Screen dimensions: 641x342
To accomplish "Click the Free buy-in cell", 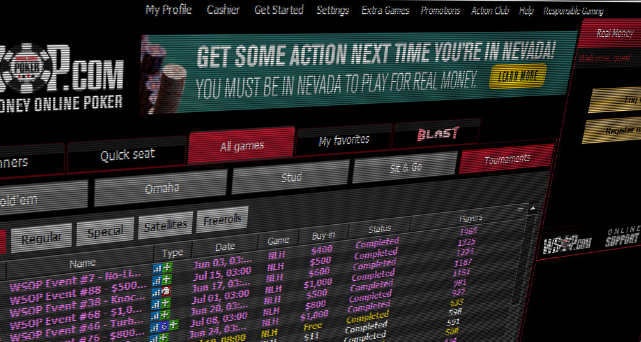I will [x=313, y=327].
